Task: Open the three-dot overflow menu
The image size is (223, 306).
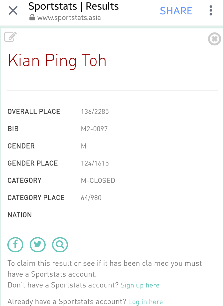Action: [x=211, y=11]
